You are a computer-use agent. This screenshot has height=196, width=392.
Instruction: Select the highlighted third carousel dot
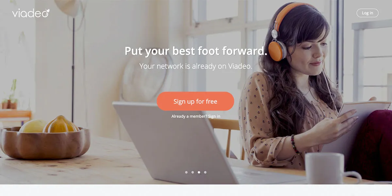click(x=199, y=172)
